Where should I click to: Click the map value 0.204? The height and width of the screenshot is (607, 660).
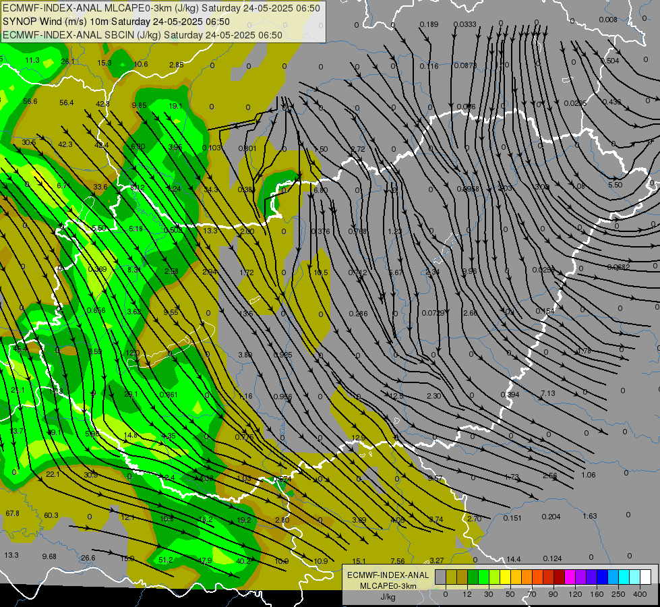(x=551, y=517)
